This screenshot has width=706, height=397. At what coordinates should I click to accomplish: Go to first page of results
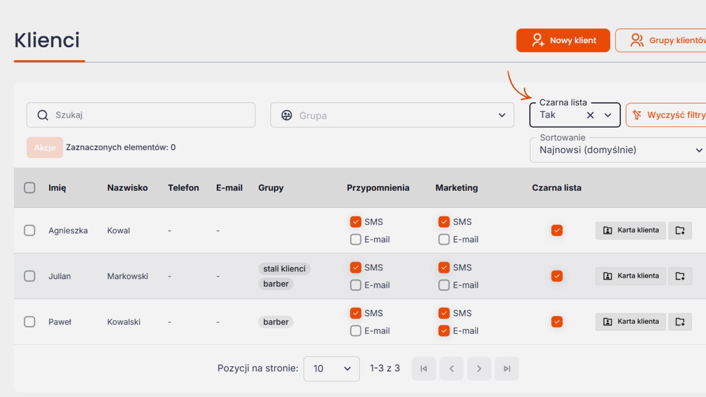pos(424,368)
